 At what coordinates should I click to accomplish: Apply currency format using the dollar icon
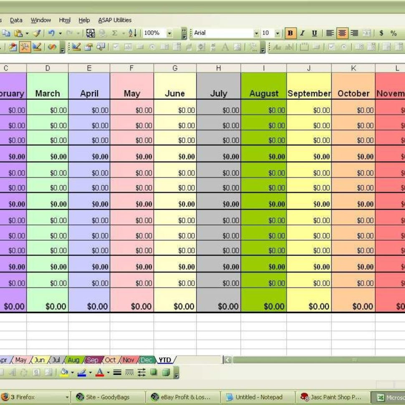coord(381,33)
